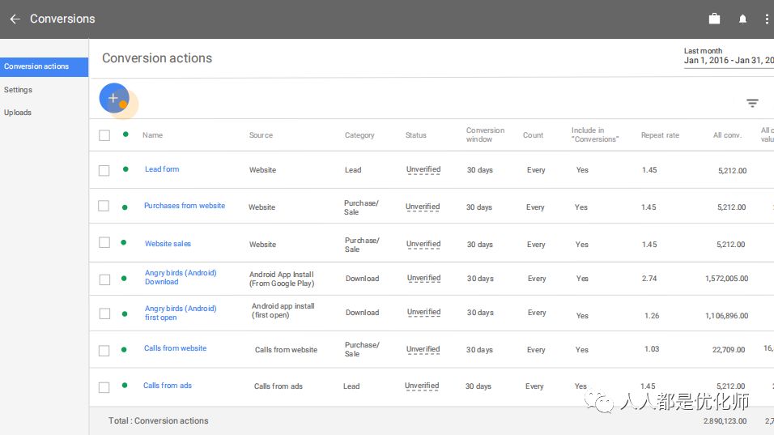Click Unverified status for Angry birds first open
Viewport: 774px width, 435px height.
424,312
